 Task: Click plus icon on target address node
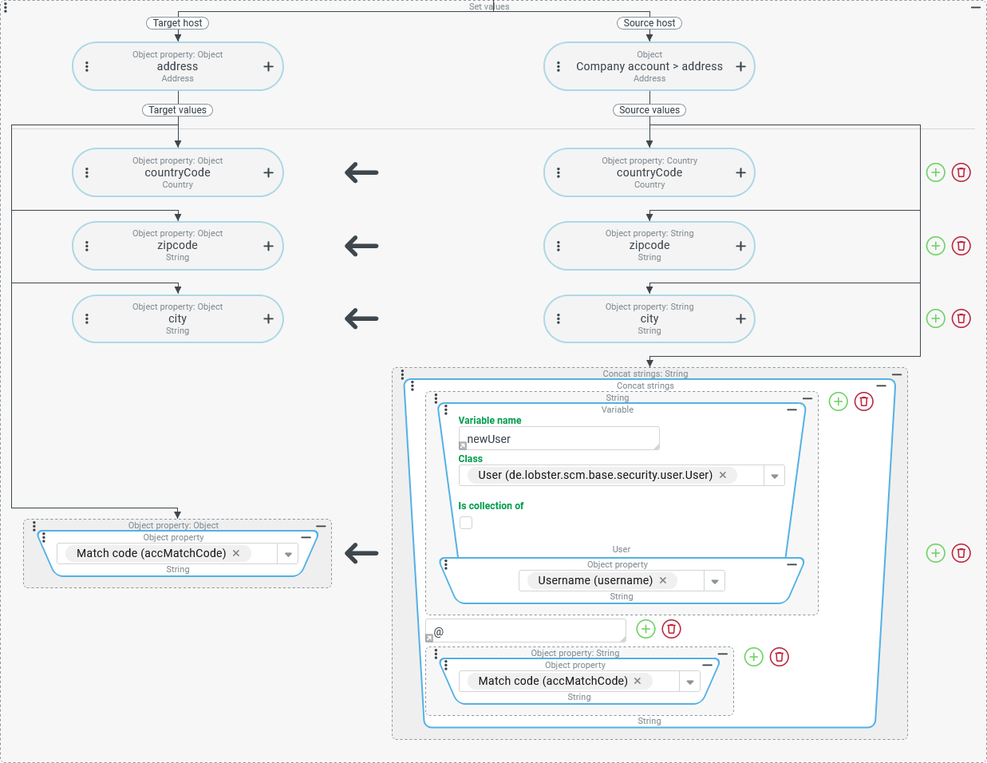pos(268,67)
